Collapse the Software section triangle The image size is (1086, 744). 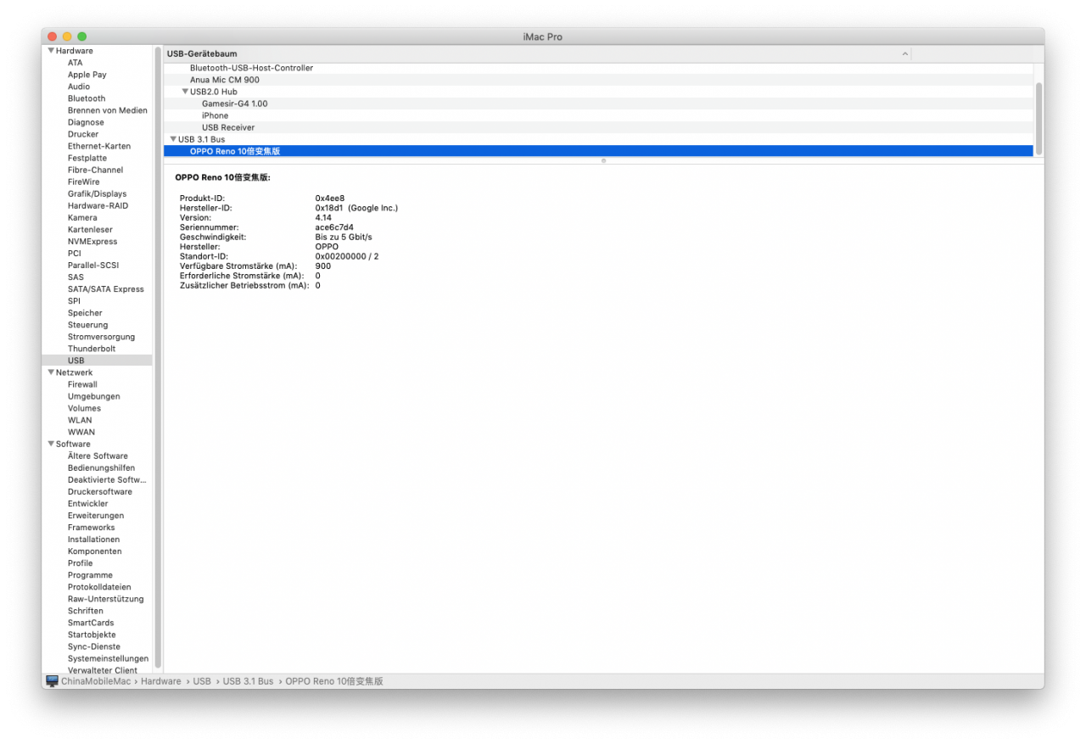point(51,444)
